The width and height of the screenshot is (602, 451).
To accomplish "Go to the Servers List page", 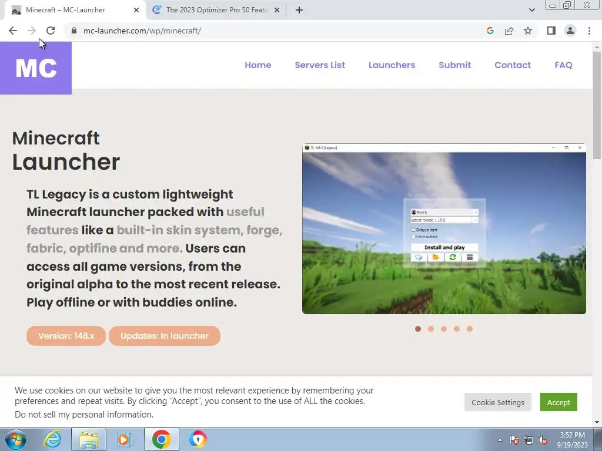I will (320, 65).
